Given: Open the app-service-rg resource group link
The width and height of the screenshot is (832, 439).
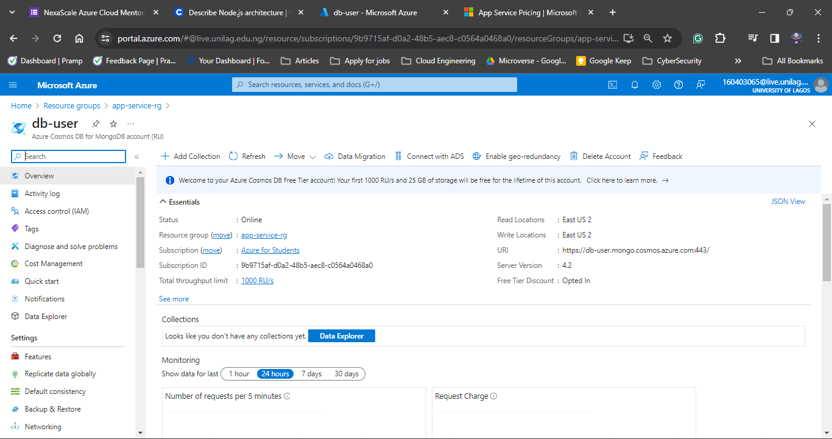Looking at the screenshot, I should pyautogui.click(x=264, y=235).
